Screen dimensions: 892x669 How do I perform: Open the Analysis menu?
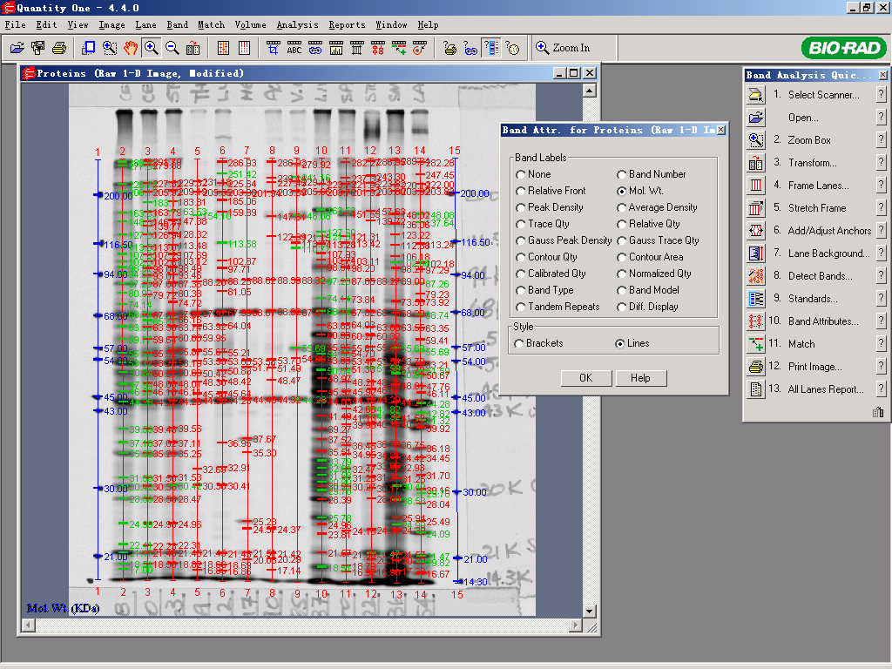[x=297, y=25]
